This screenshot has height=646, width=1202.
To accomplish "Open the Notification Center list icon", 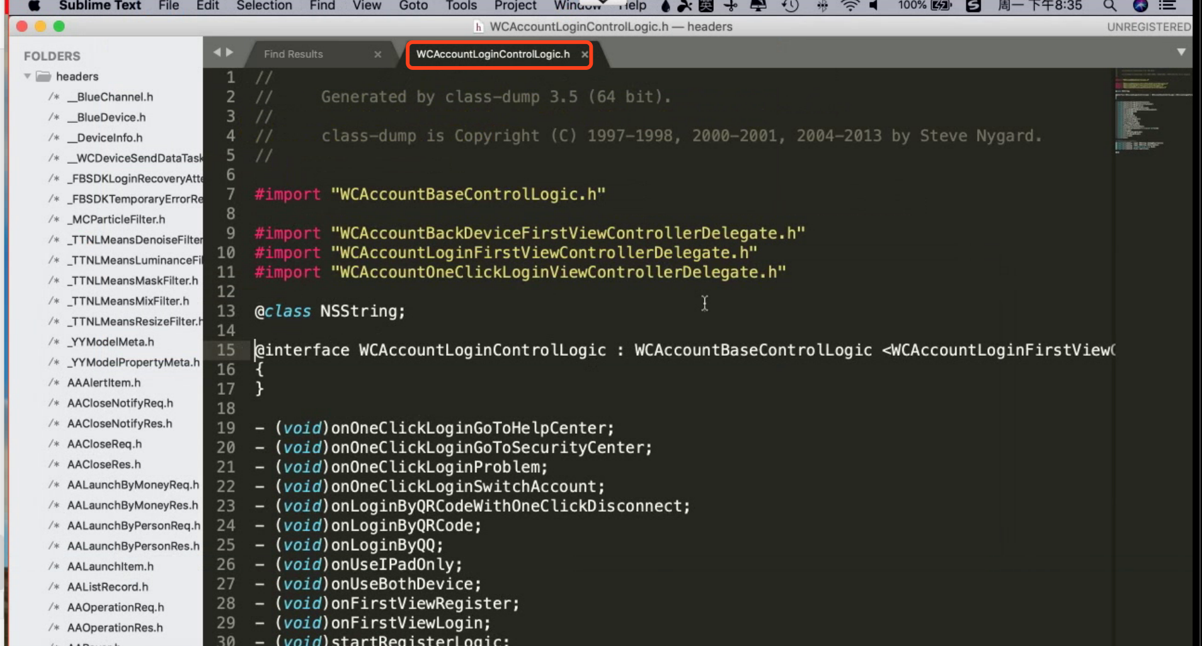I will click(1167, 6).
